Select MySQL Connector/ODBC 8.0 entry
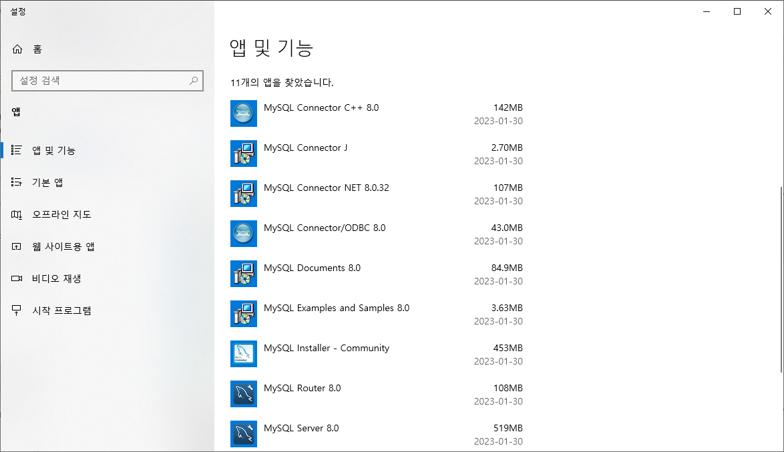 (x=377, y=234)
